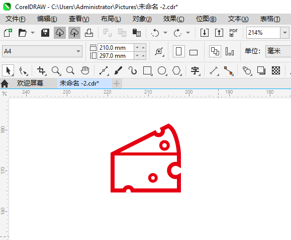The image size is (291, 240).
Task: Open the 位图(B) menu
Action: pos(206,19)
